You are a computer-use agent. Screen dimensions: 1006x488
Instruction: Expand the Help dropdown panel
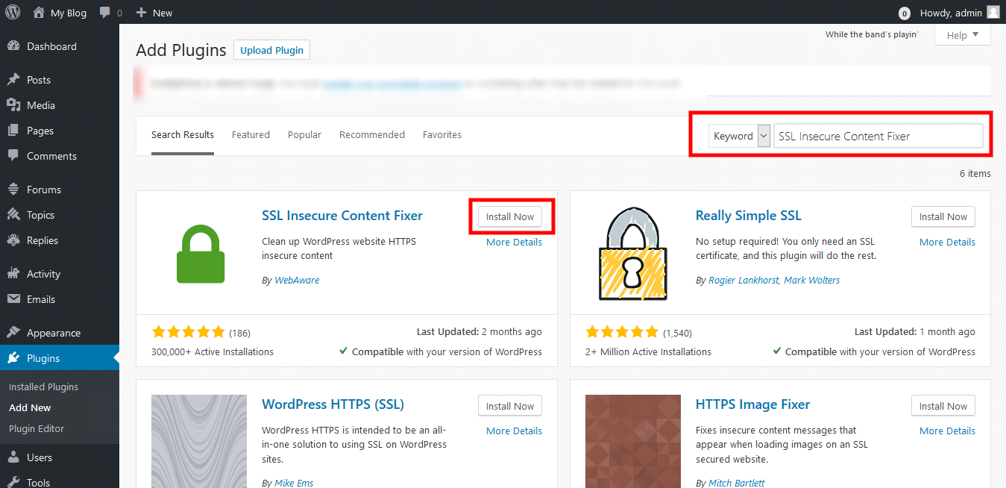(962, 35)
